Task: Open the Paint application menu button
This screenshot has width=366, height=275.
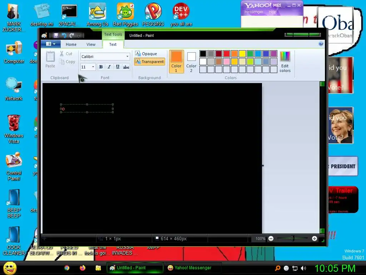Action: (51, 44)
